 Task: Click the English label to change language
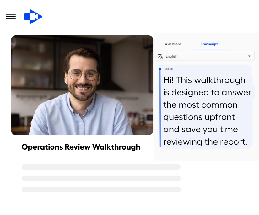tap(171, 56)
